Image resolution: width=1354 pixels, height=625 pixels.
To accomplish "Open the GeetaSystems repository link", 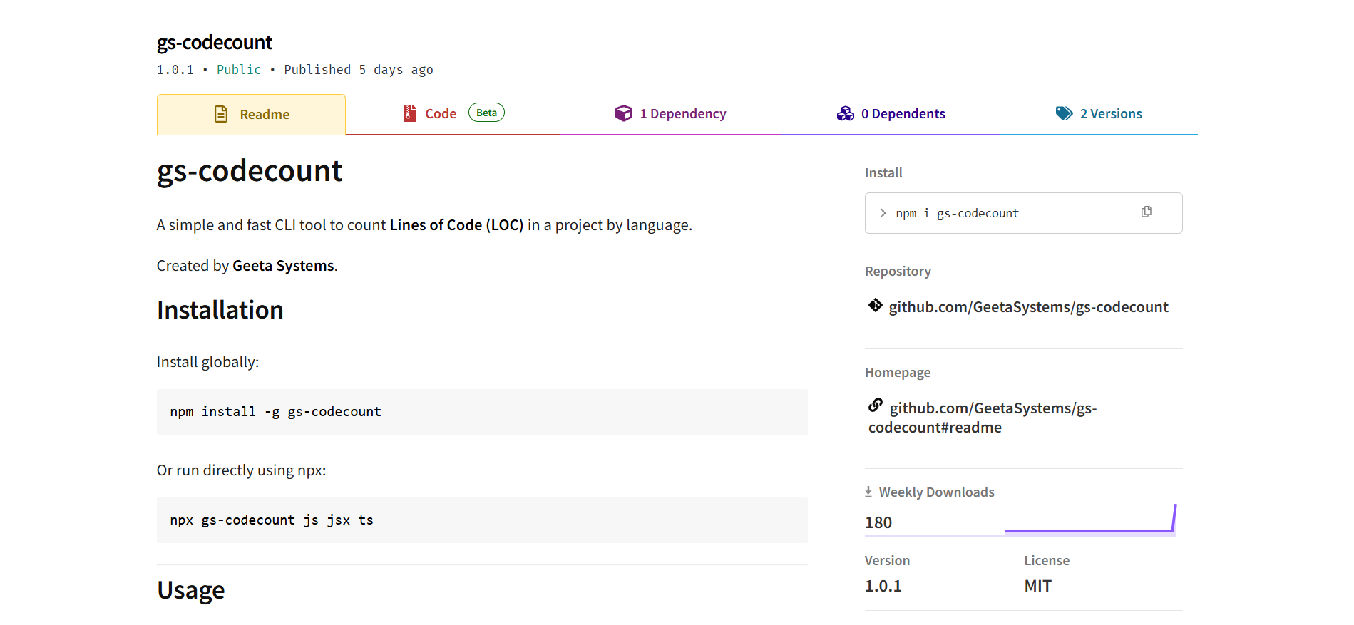I will click(x=1028, y=307).
